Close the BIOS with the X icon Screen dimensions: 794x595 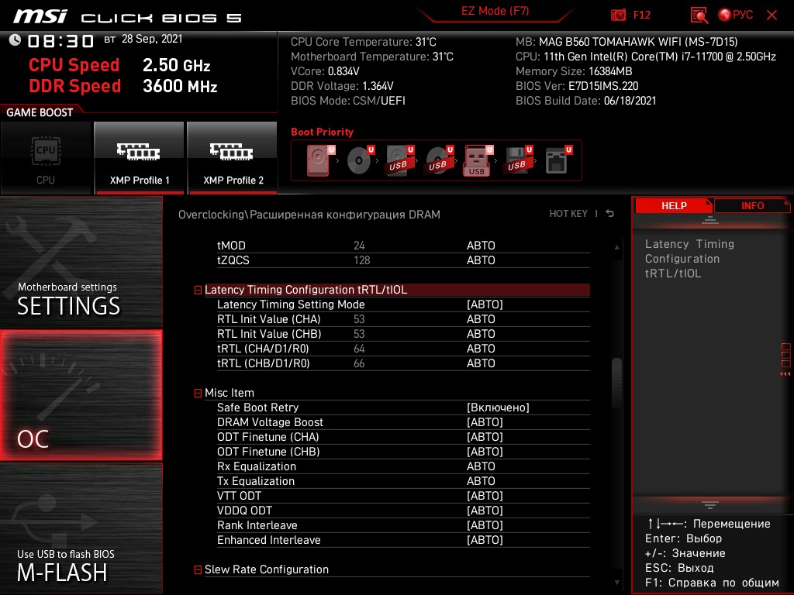point(772,15)
